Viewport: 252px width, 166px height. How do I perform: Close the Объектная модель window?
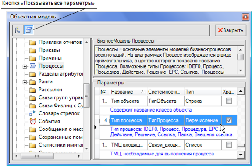click(245, 17)
